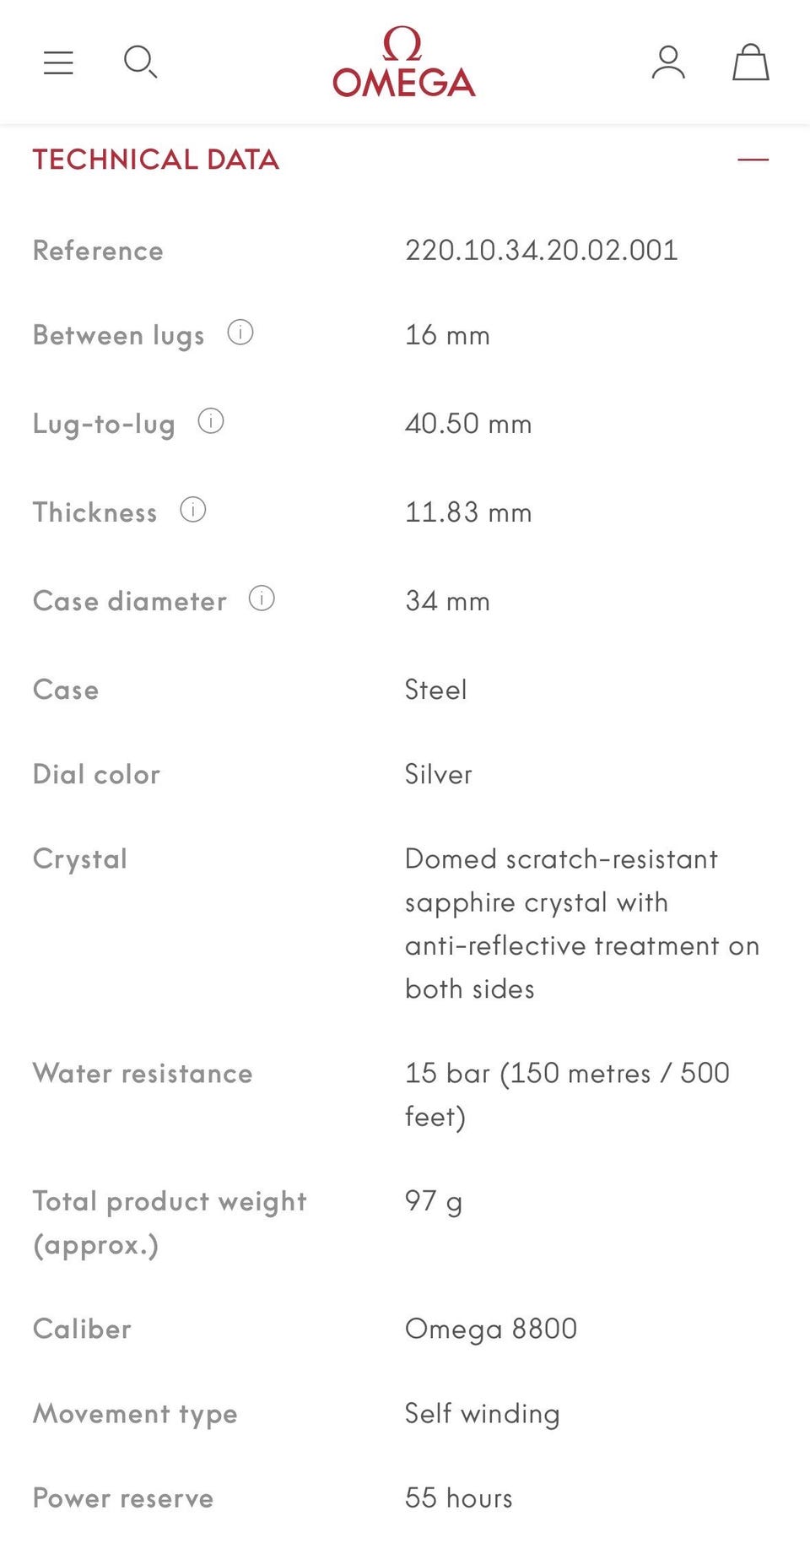Viewport: 810px width, 1565px height.
Task: Show info for Lug-to-lug
Action: (211, 420)
